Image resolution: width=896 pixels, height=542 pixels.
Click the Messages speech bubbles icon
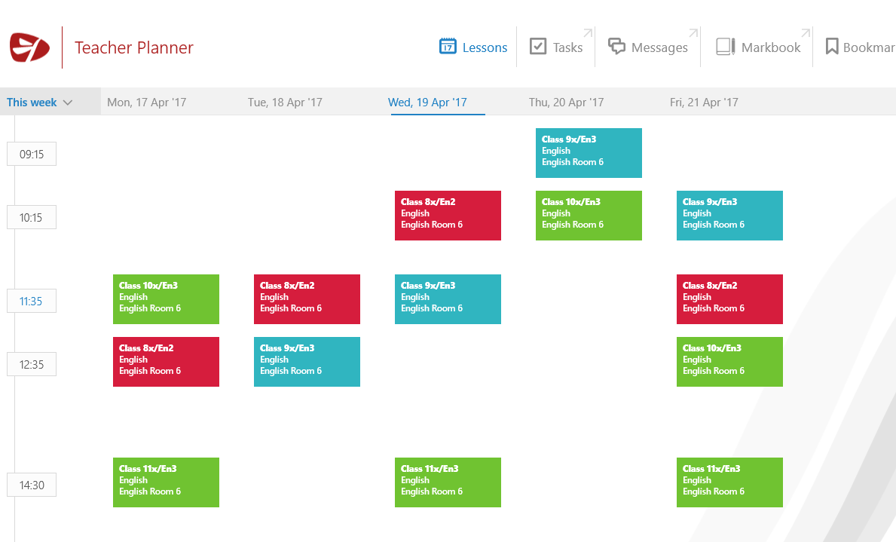pyautogui.click(x=616, y=47)
